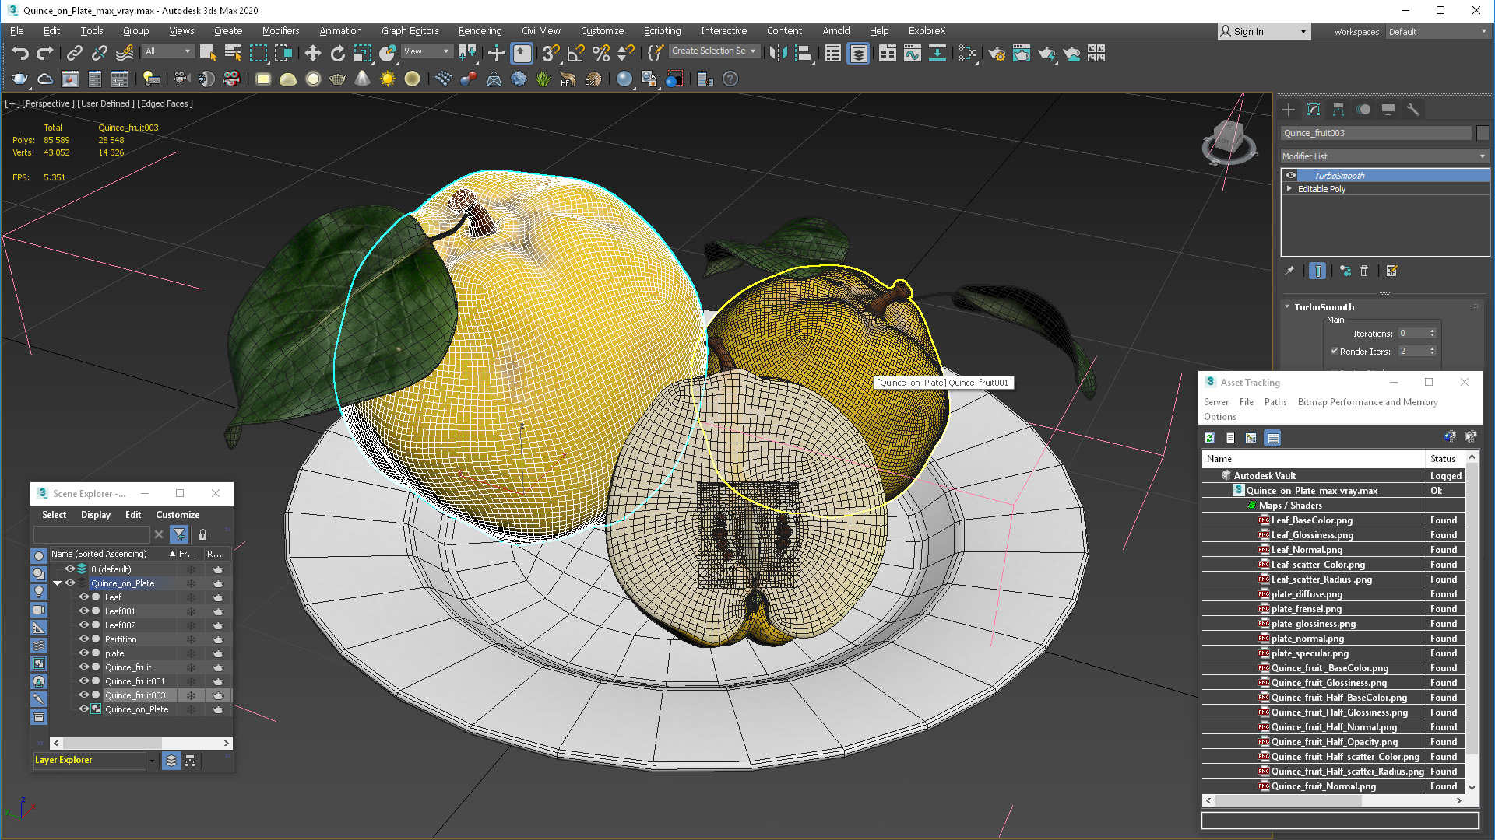
Task: Open Select by Name dialog
Action: pyautogui.click(x=233, y=53)
